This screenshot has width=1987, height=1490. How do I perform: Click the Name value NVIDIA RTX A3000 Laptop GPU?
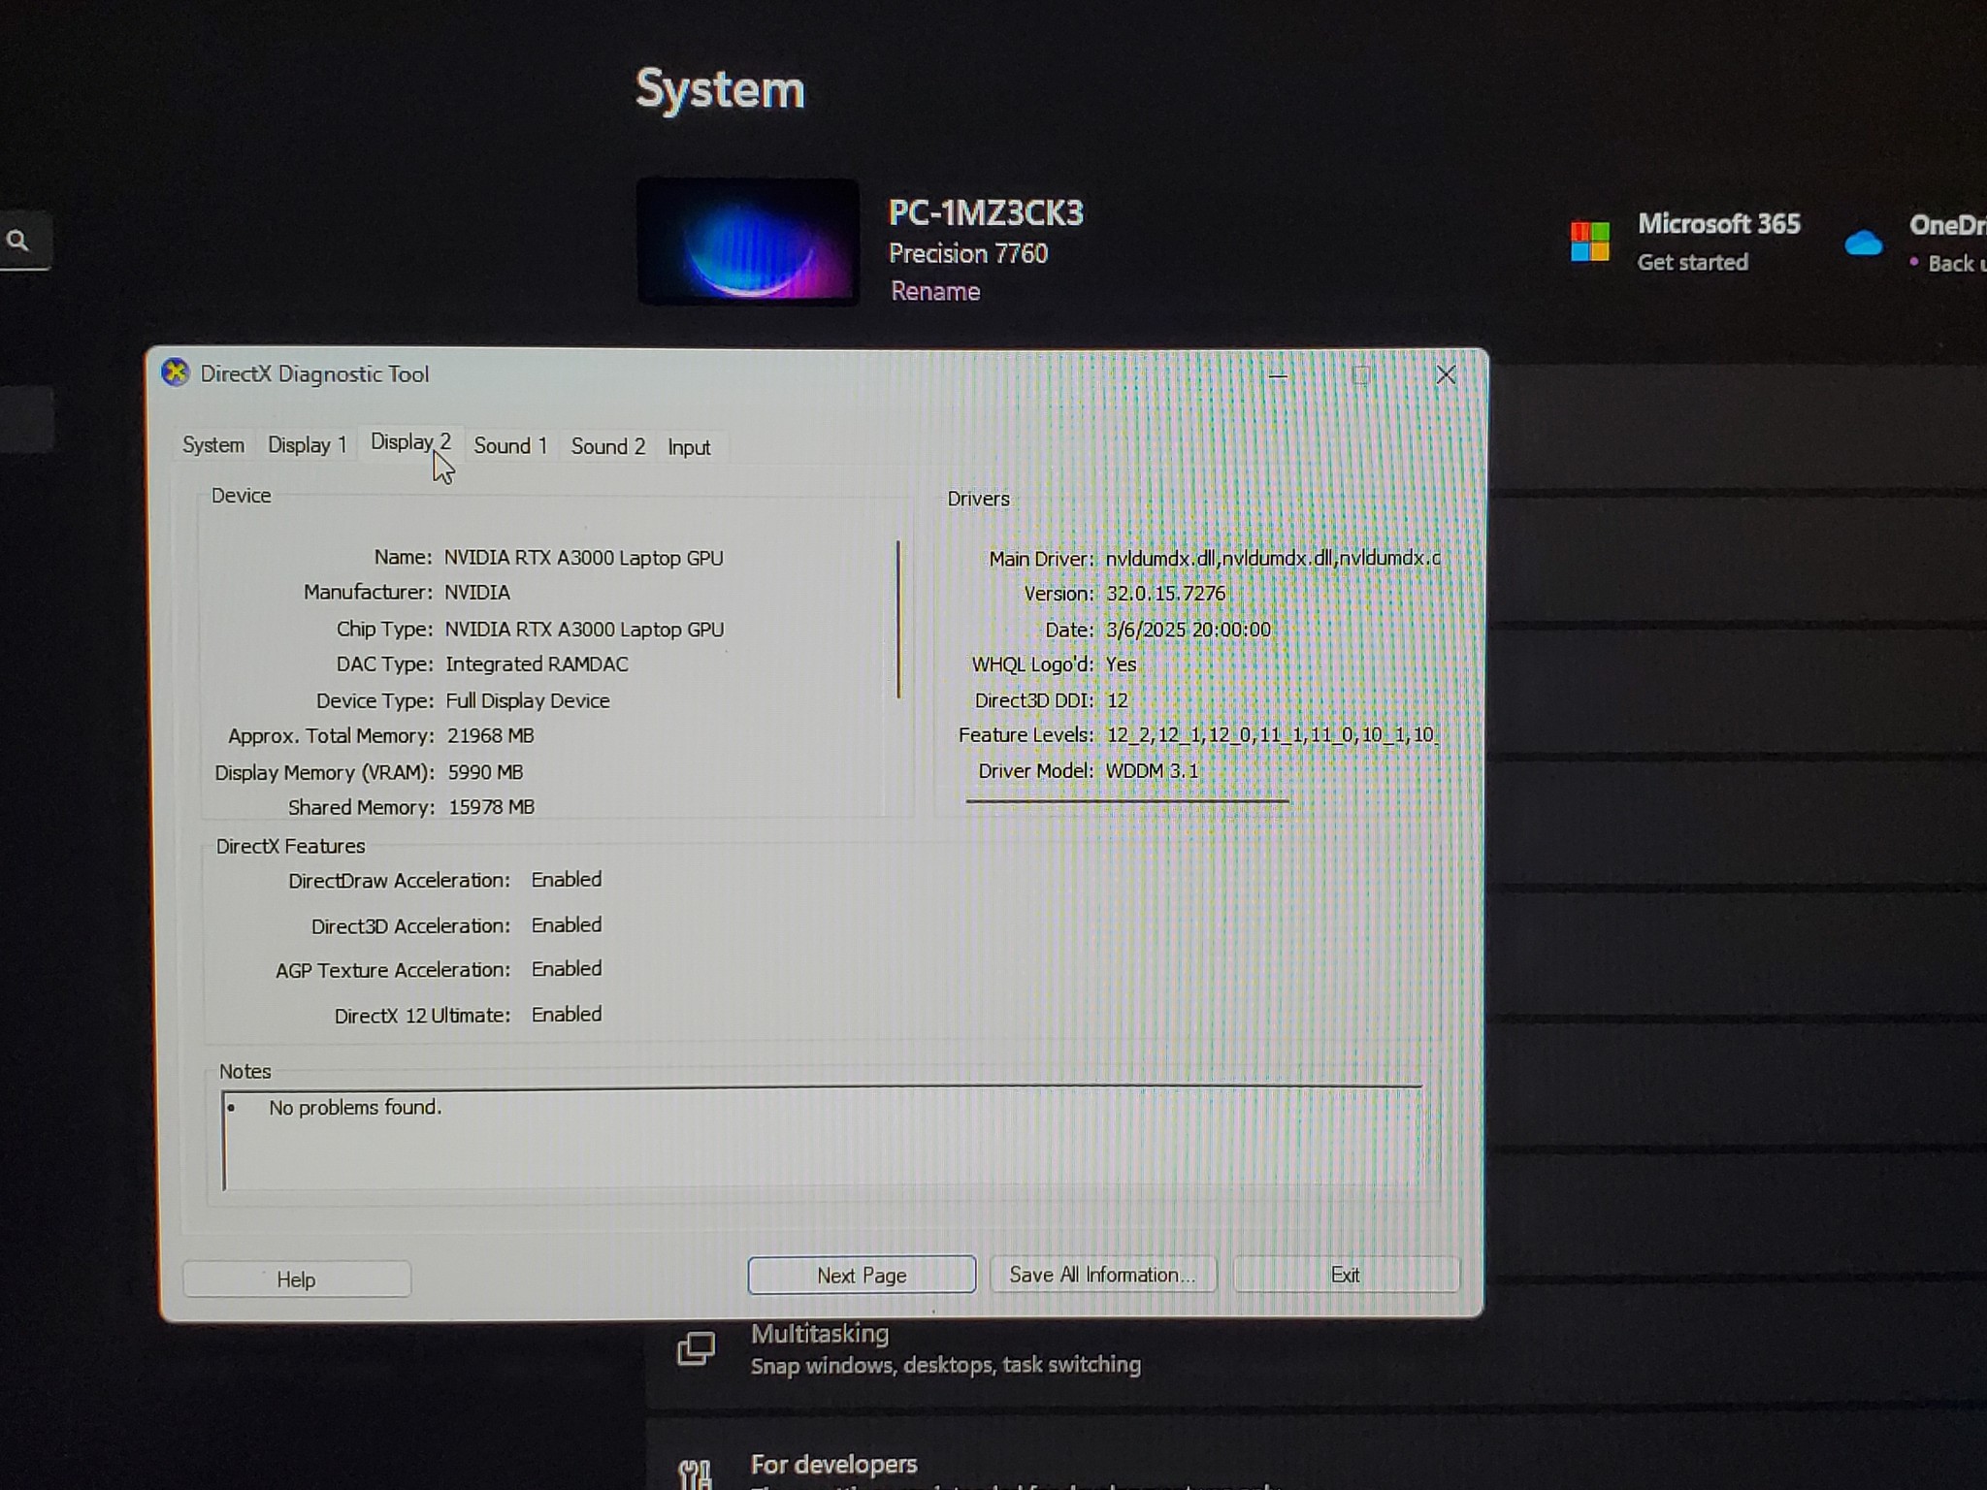584,558
